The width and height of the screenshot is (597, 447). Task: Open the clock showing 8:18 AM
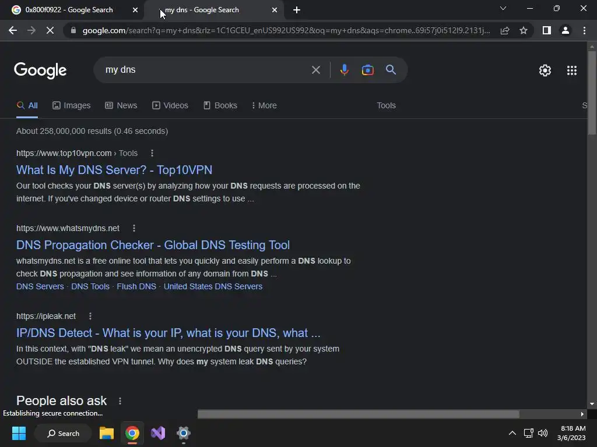(x=571, y=433)
